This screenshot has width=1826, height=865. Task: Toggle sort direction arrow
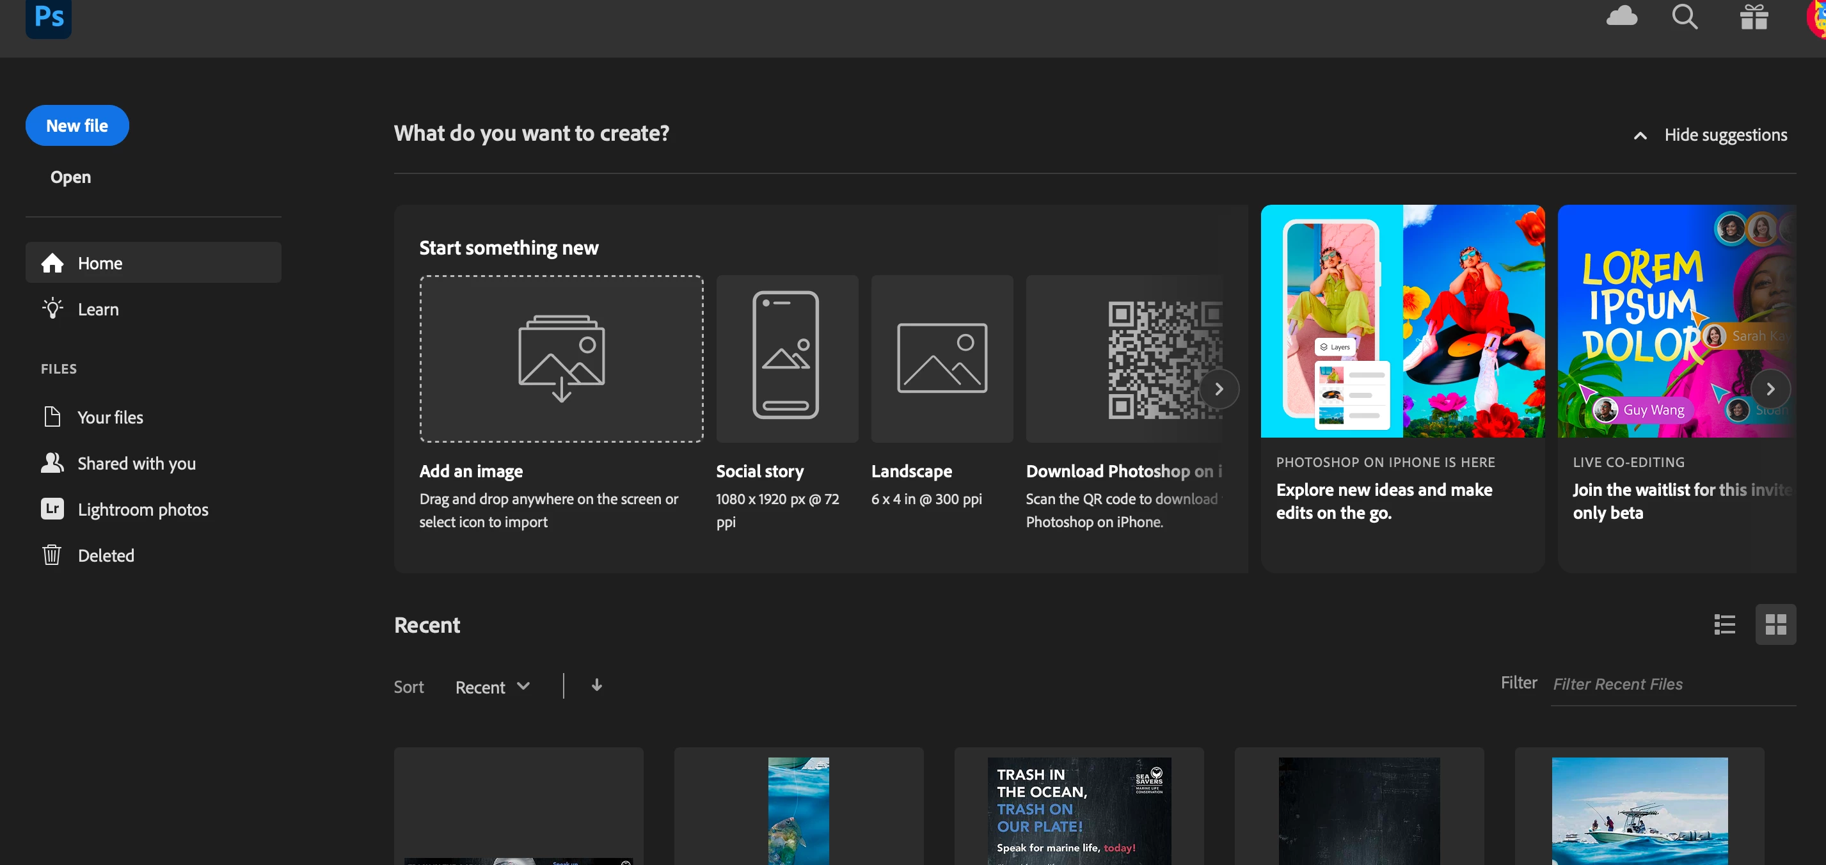click(596, 685)
